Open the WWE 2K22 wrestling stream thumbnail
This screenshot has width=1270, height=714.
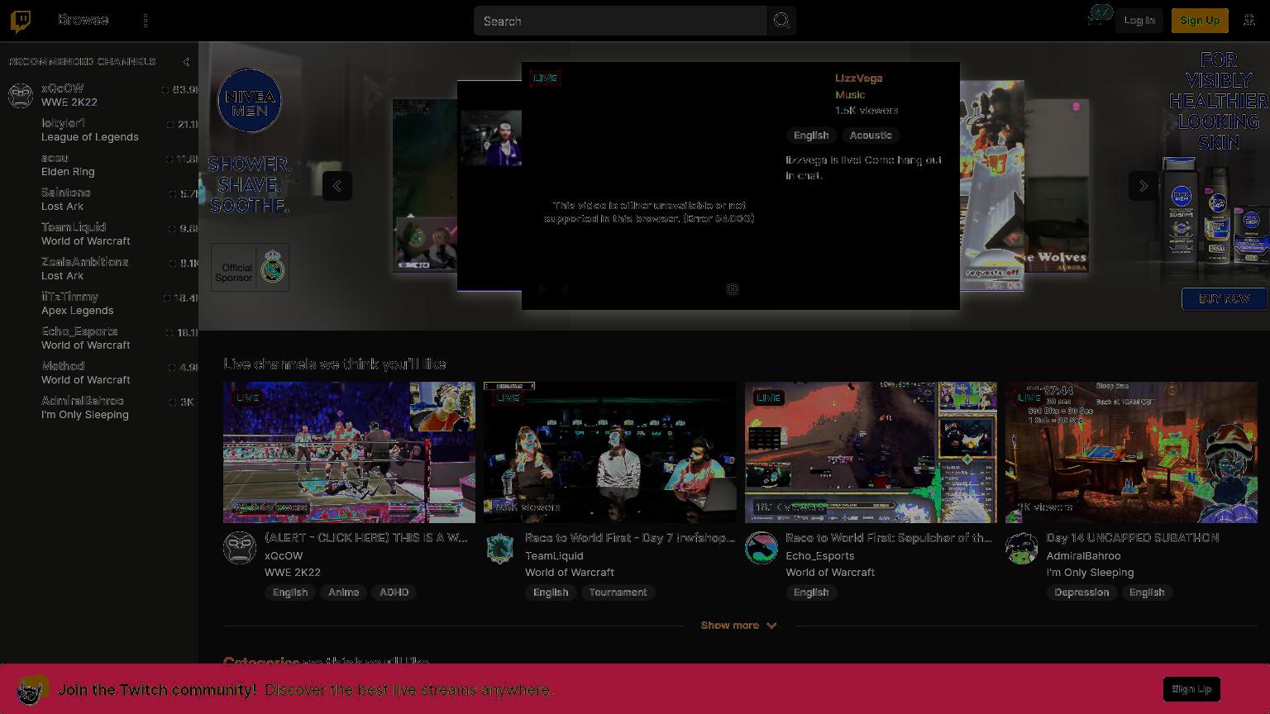click(349, 452)
